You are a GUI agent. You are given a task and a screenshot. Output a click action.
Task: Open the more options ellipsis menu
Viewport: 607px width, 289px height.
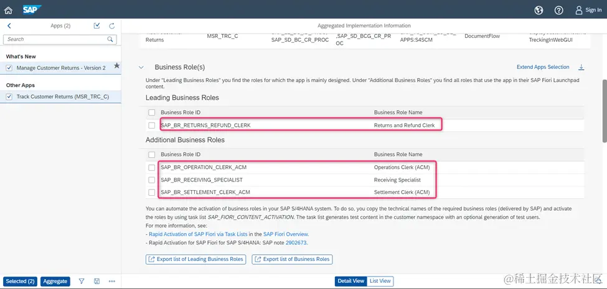[111, 281]
